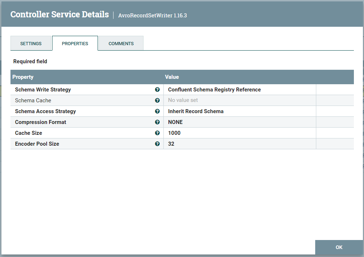Screen dimensions: 364x257
Task: Click the Required field label
Action: pos(30,61)
